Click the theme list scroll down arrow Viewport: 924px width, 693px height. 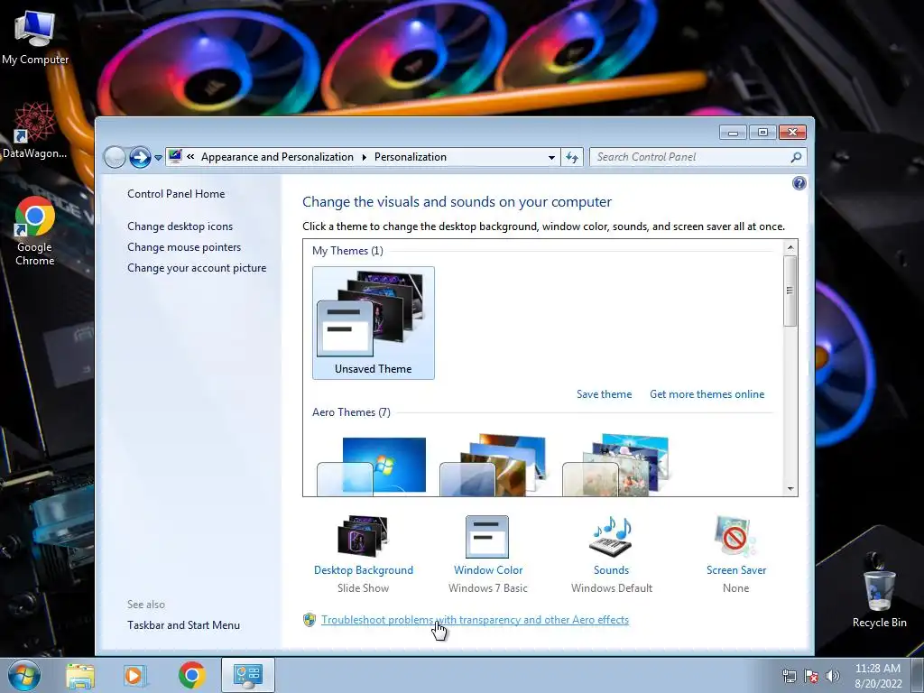(x=790, y=488)
